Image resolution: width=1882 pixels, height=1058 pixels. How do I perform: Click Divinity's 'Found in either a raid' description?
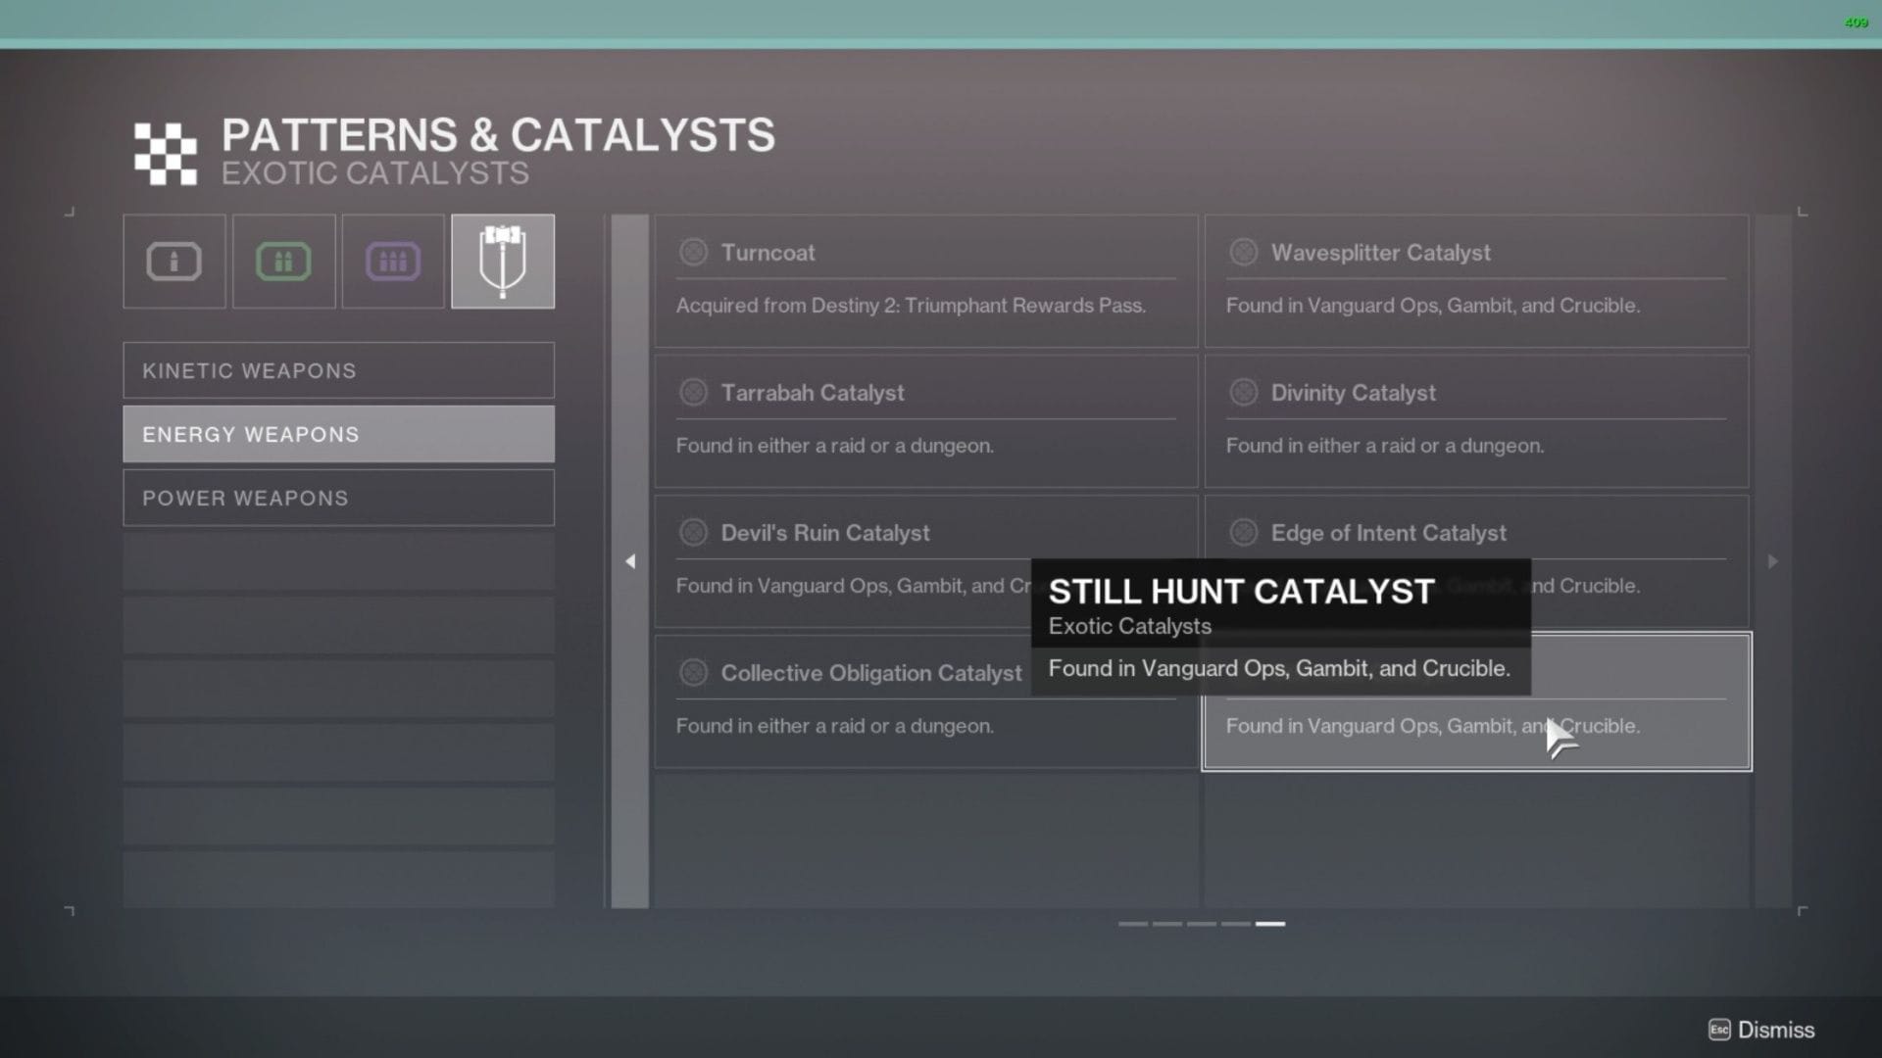(1384, 446)
